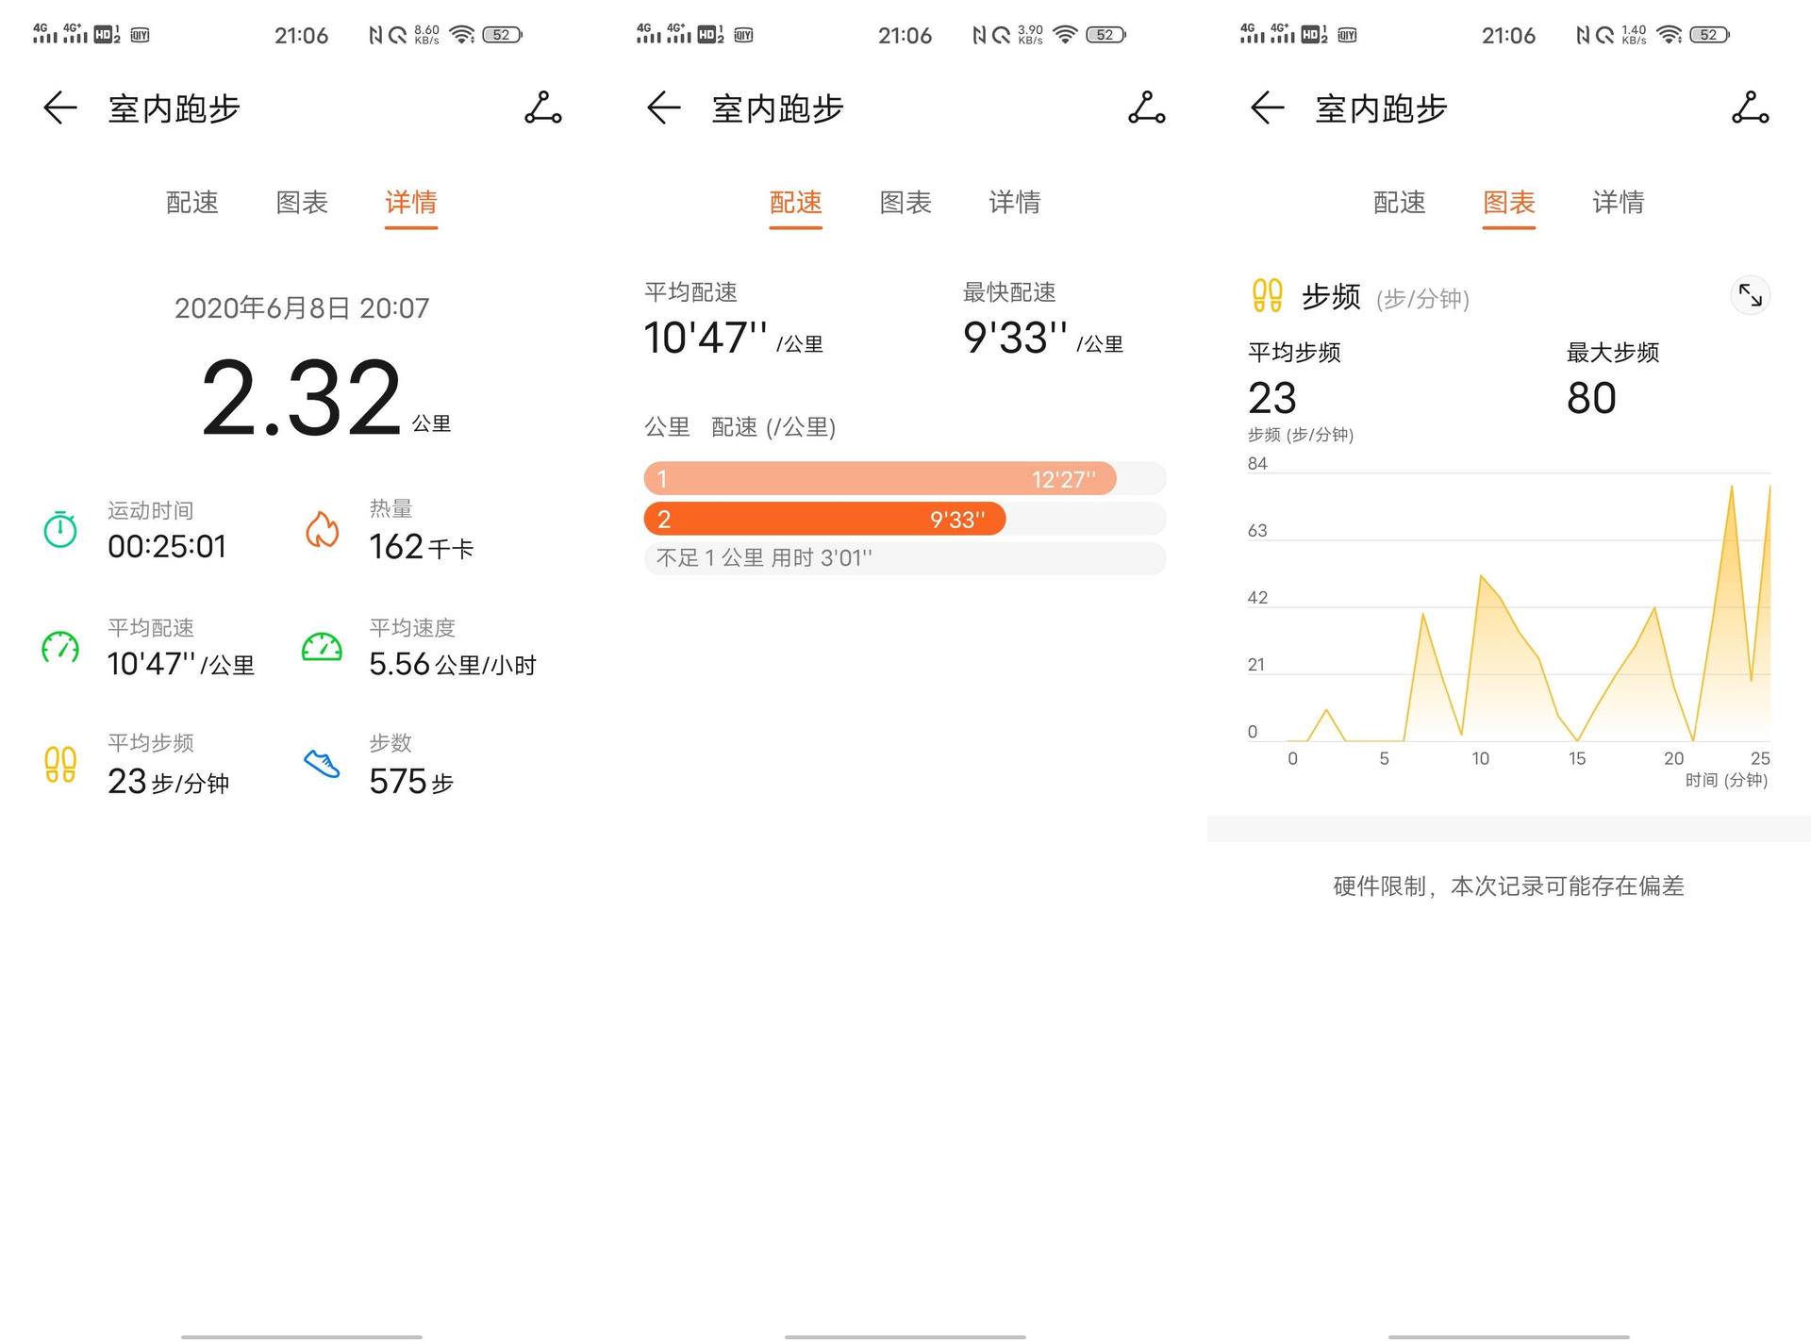Tap the 不足 1 公里 用时 3'01'' row

[x=904, y=558]
